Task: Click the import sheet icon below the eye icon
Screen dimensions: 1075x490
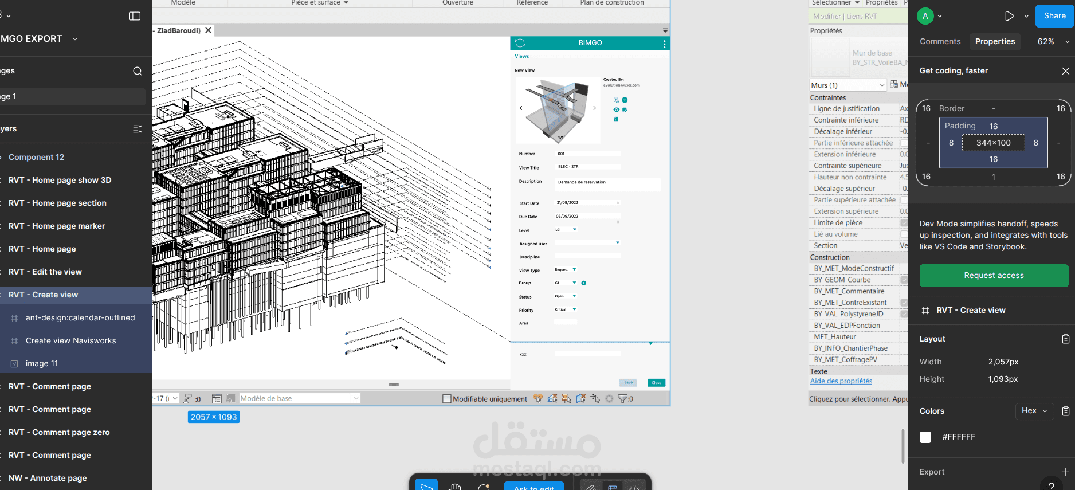Action: point(616,119)
